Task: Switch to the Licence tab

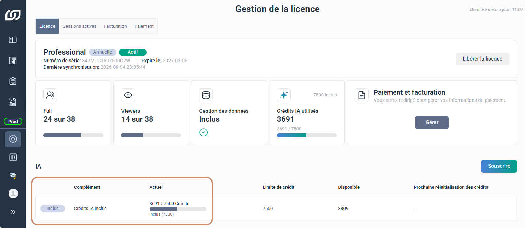Action: pos(47,26)
